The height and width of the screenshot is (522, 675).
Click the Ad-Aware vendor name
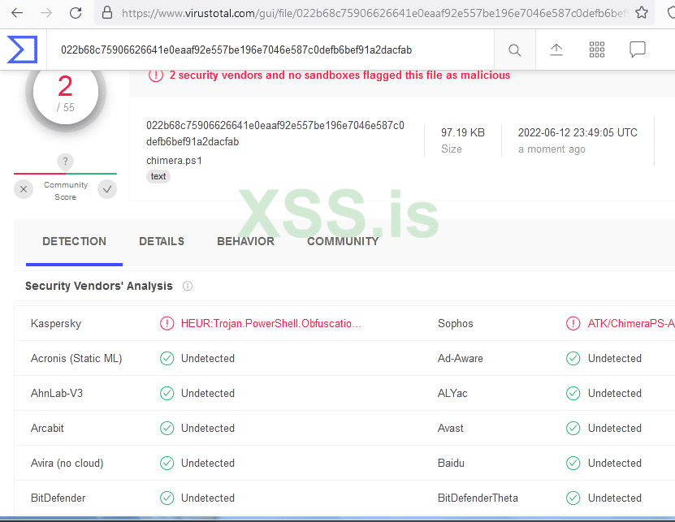coord(461,359)
